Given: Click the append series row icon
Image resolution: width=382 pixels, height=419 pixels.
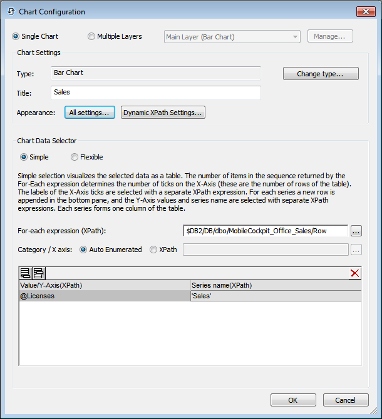Looking at the screenshot, I should pos(26,273).
